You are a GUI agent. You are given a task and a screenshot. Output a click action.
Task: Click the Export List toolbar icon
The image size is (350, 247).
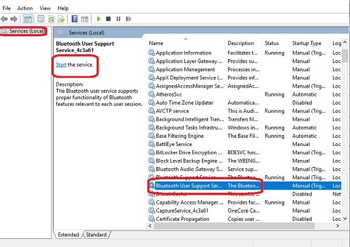click(61, 19)
